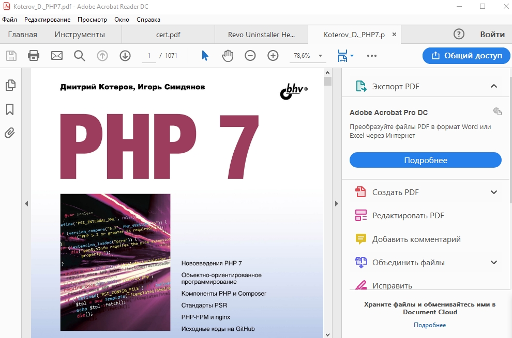Image resolution: width=512 pixels, height=338 pixels.
Task: Click the Adobe Acrobat Pro DC heading
Action: point(388,112)
